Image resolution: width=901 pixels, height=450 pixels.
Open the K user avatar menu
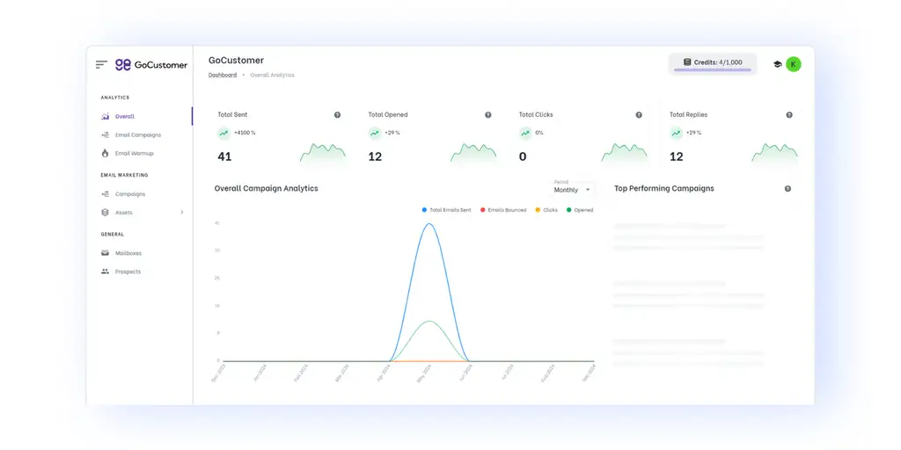click(794, 64)
